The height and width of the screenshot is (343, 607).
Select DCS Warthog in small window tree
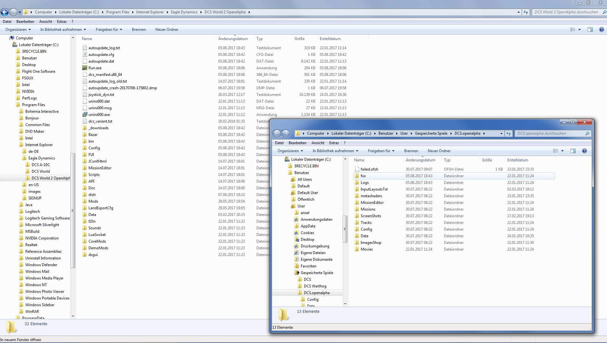point(315,286)
